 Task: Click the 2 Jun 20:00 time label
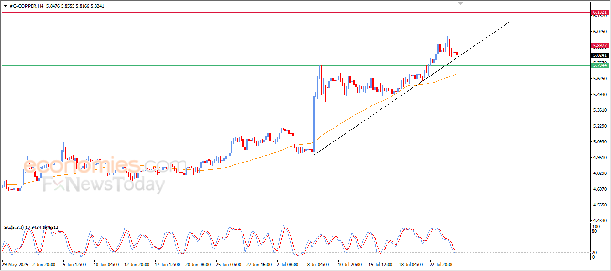point(43,264)
